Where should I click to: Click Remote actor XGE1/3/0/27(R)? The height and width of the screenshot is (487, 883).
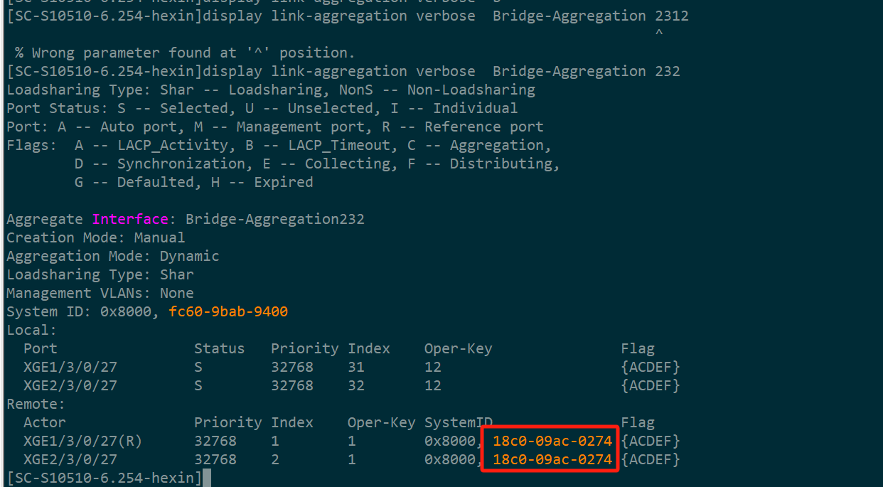[82, 441]
